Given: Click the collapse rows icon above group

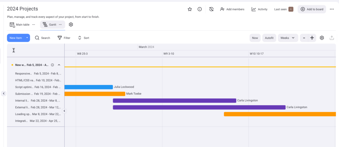Looking at the screenshot, I should point(14,50).
